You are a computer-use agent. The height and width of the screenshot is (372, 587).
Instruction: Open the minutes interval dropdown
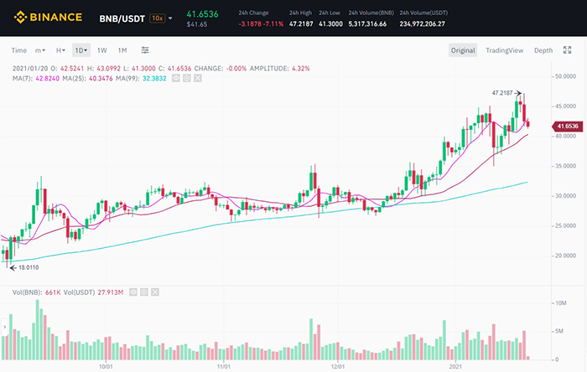pyautogui.click(x=39, y=50)
